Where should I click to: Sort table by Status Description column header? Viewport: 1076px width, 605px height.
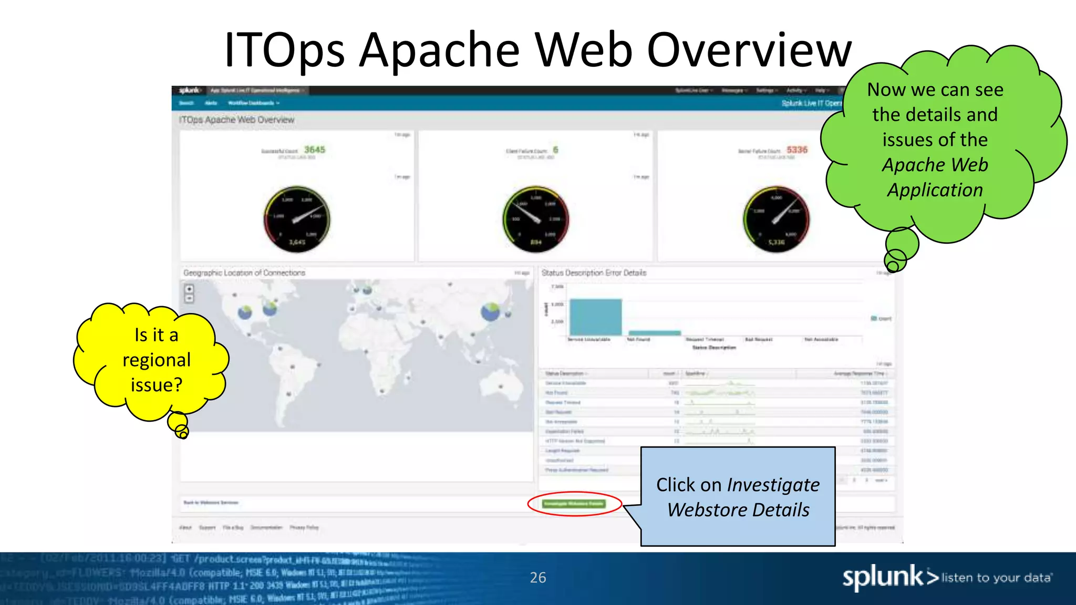566,373
